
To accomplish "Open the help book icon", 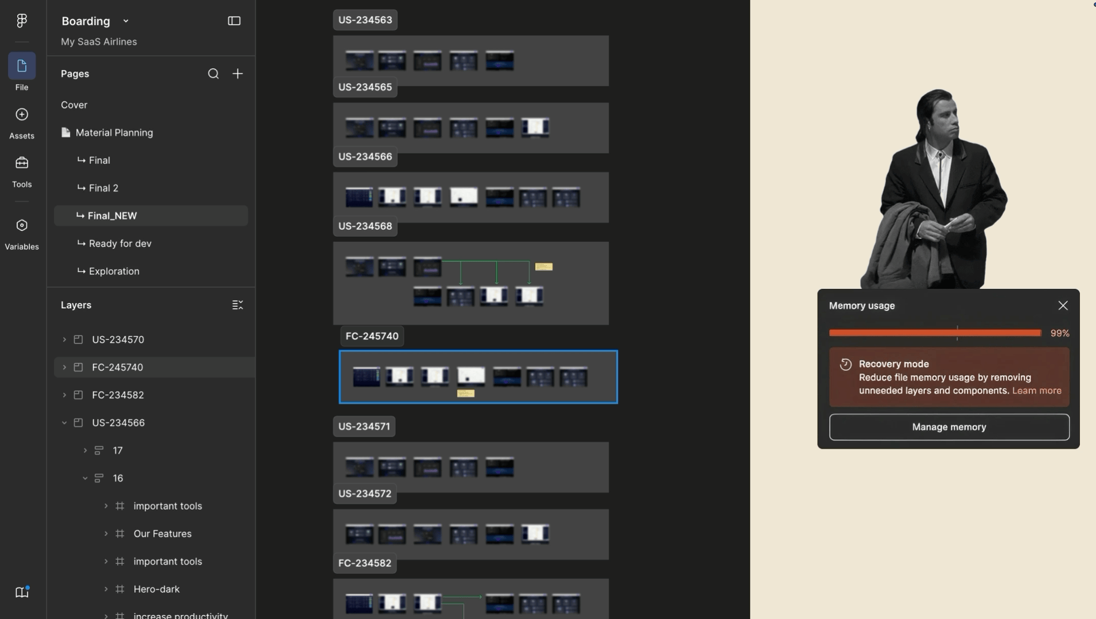I will 22,592.
